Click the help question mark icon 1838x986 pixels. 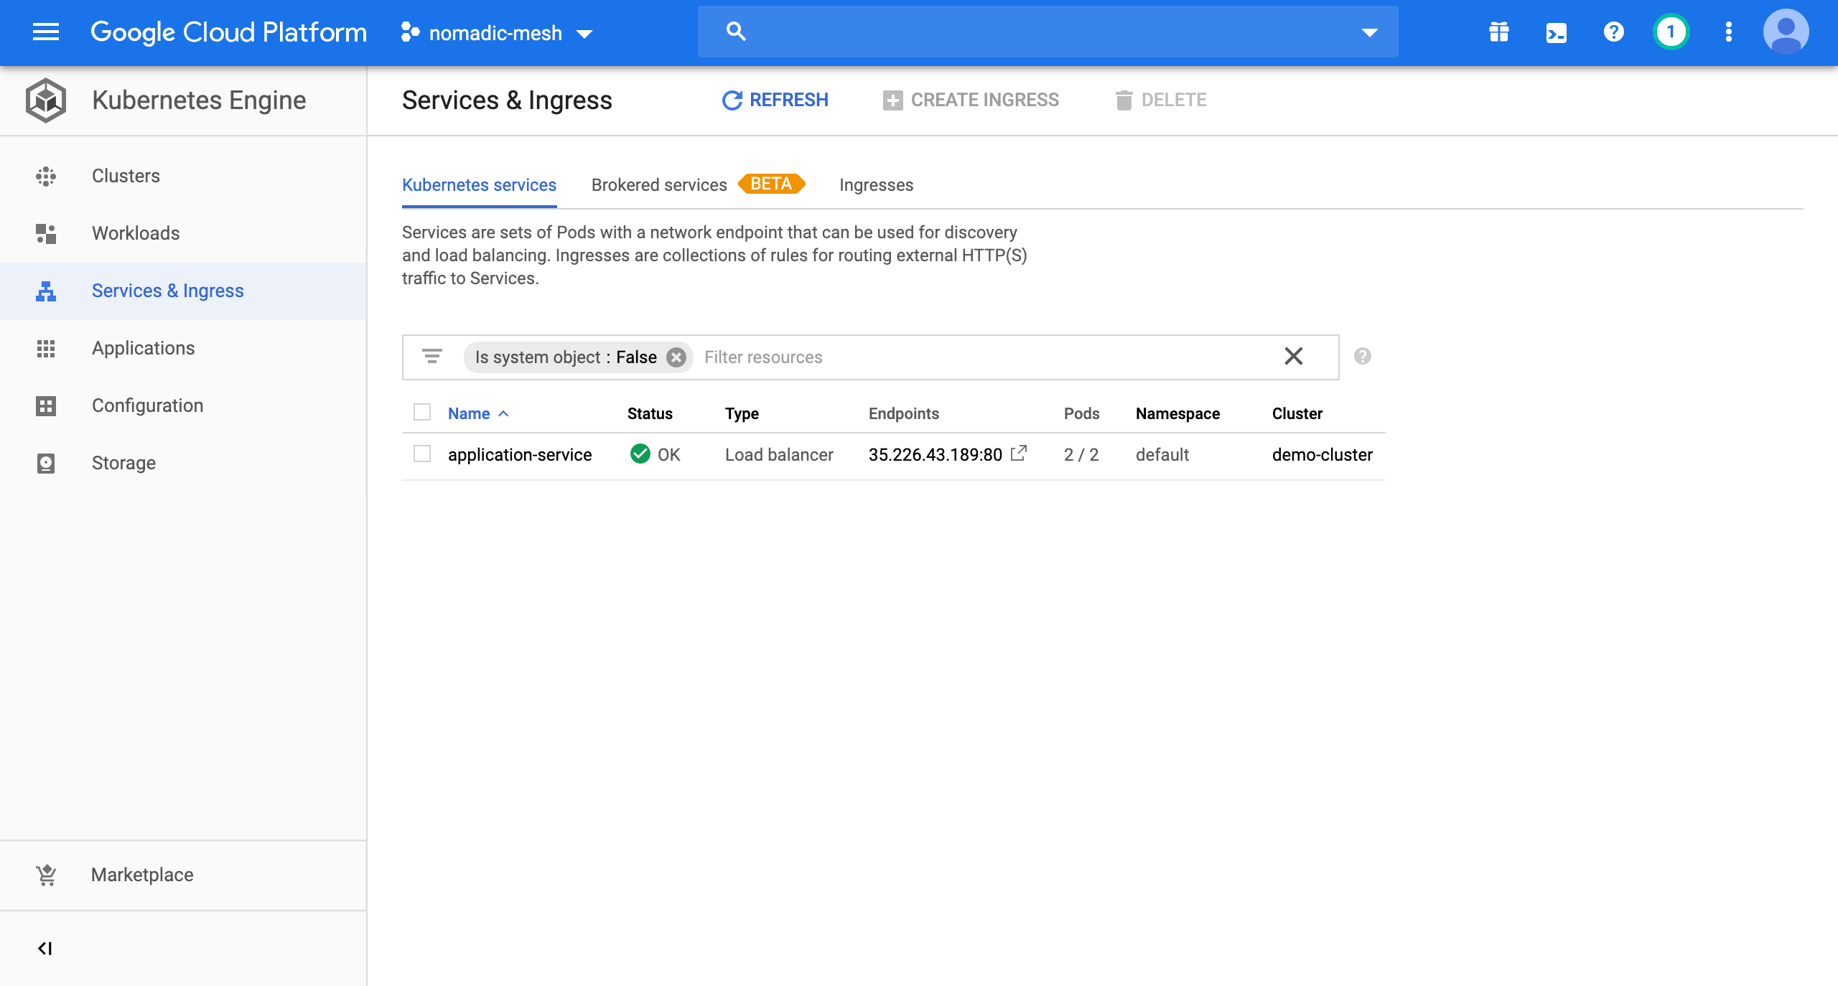[1613, 32]
